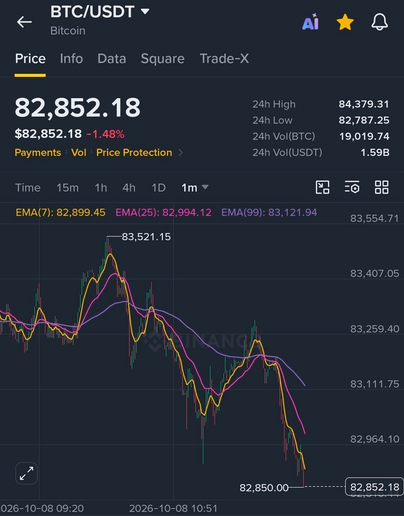This screenshot has width=404, height=516.
Task: Open the chart layout grid icon
Action: (382, 187)
